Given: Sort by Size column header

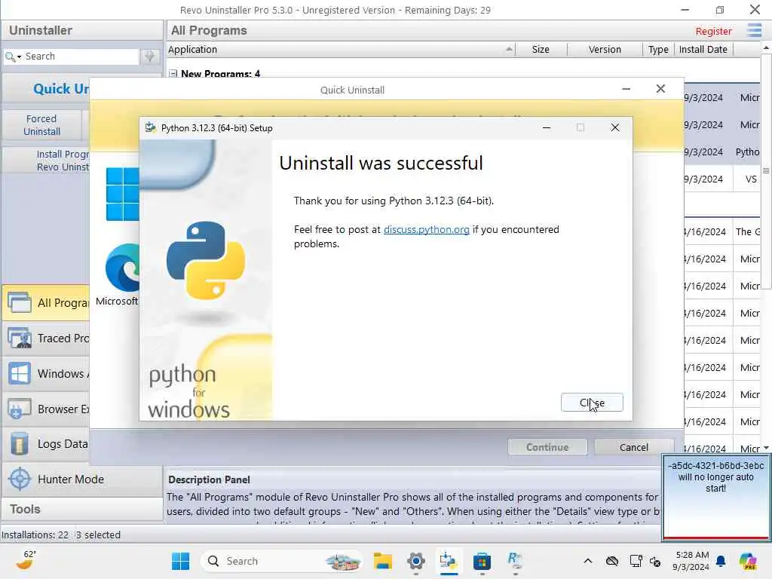Looking at the screenshot, I should tap(541, 49).
